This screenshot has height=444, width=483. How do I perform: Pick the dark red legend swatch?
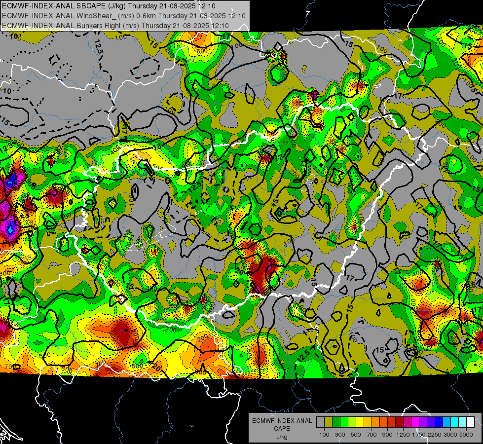click(399, 422)
